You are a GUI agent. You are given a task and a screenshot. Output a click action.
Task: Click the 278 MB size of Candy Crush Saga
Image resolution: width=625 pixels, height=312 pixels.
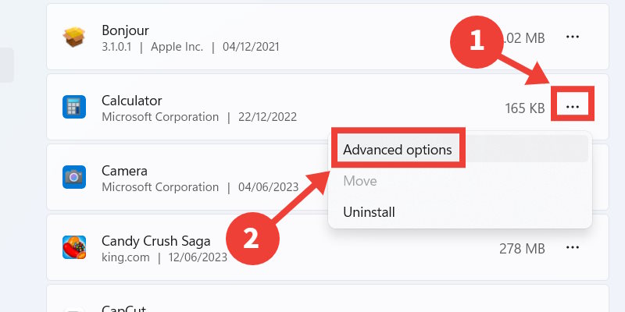click(522, 249)
